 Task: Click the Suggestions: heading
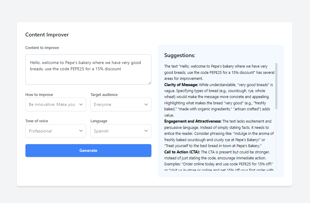tap(180, 55)
